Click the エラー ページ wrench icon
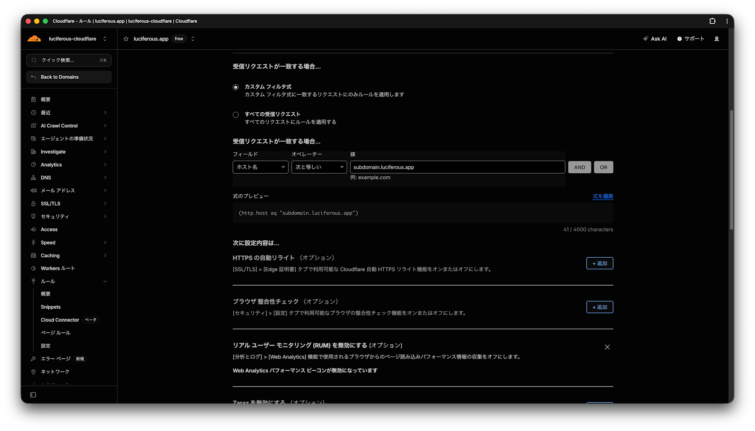Screen dimensions: 755x431 pyautogui.click(x=34, y=359)
